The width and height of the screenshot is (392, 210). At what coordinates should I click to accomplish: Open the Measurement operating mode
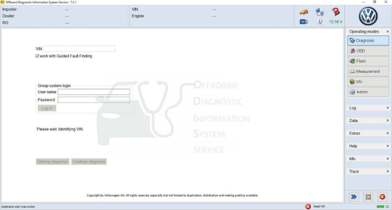(x=368, y=71)
